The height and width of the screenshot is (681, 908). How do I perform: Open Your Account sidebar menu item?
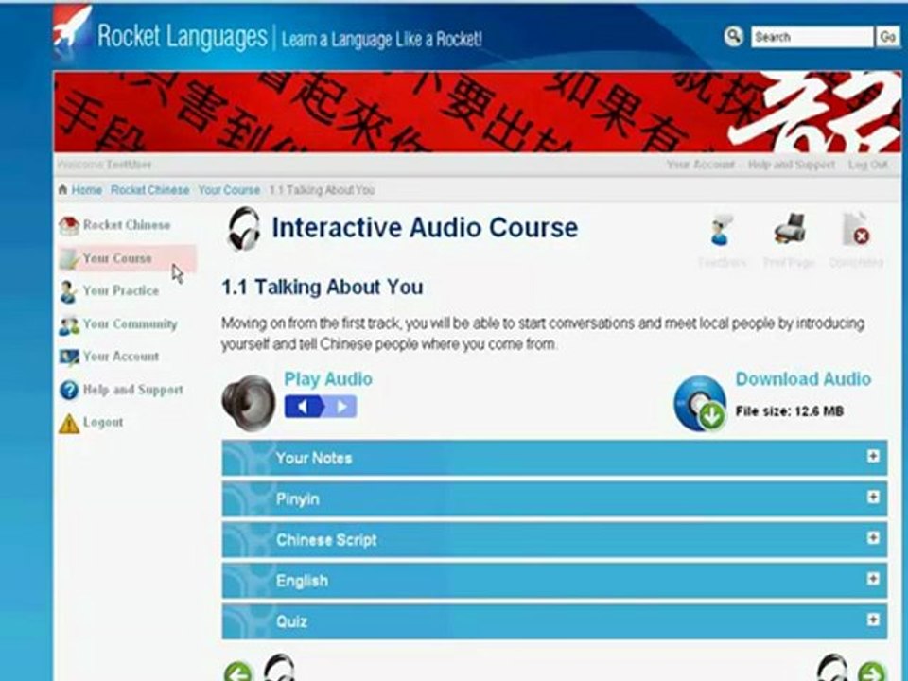pyautogui.click(x=120, y=357)
